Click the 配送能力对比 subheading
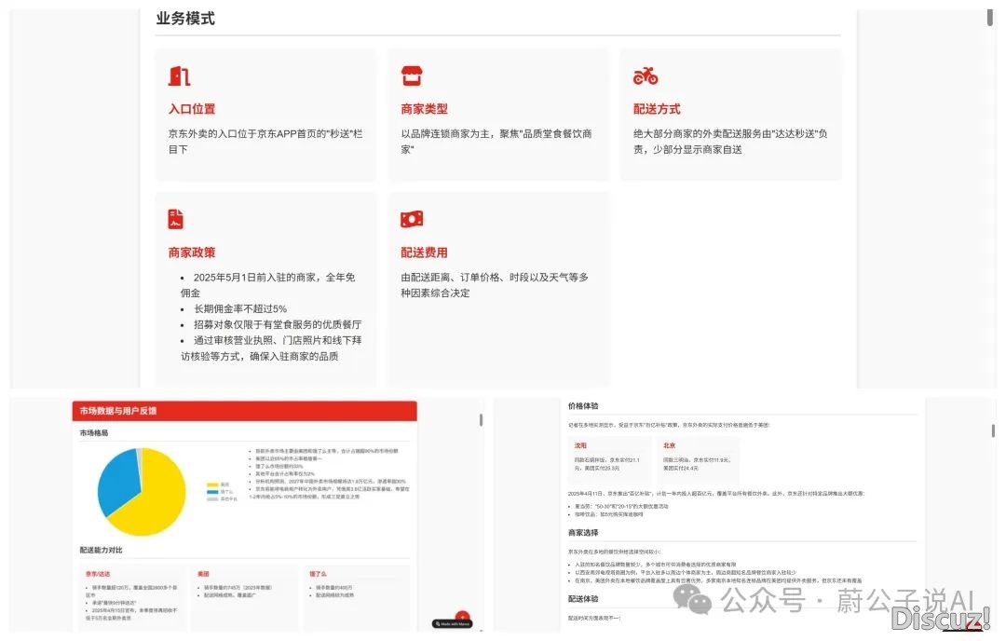 click(101, 551)
